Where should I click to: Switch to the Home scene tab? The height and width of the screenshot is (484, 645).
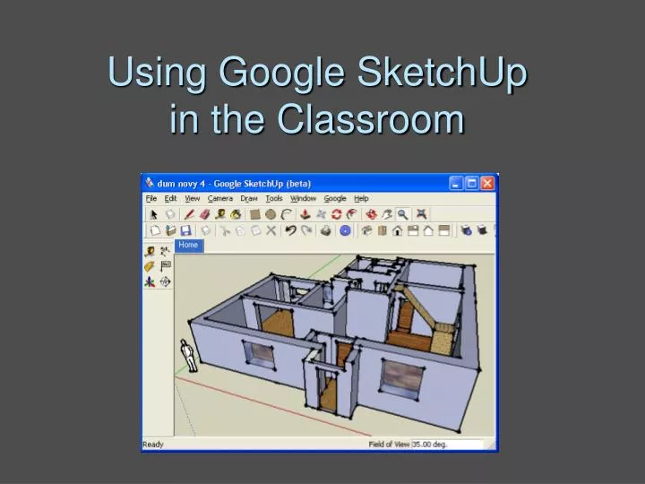[189, 246]
